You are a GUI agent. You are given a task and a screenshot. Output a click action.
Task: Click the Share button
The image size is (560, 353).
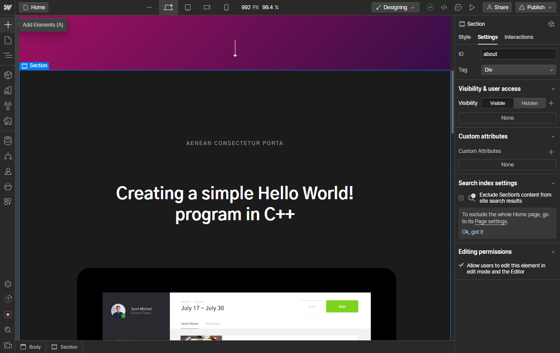pyautogui.click(x=497, y=7)
